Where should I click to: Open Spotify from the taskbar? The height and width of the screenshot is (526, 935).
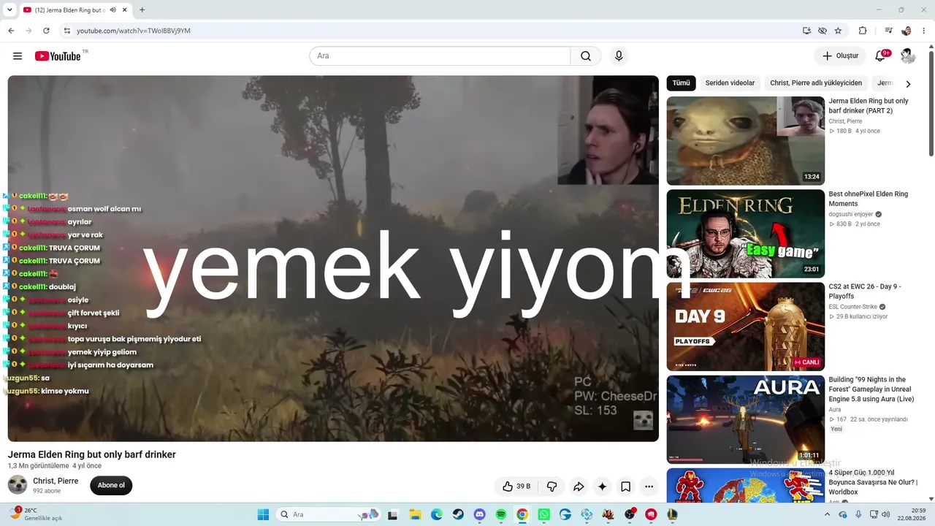coord(501,514)
